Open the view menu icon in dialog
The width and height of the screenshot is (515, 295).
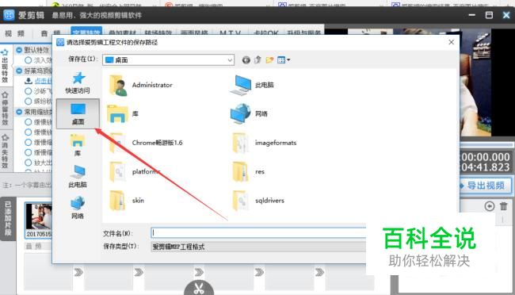pos(284,59)
